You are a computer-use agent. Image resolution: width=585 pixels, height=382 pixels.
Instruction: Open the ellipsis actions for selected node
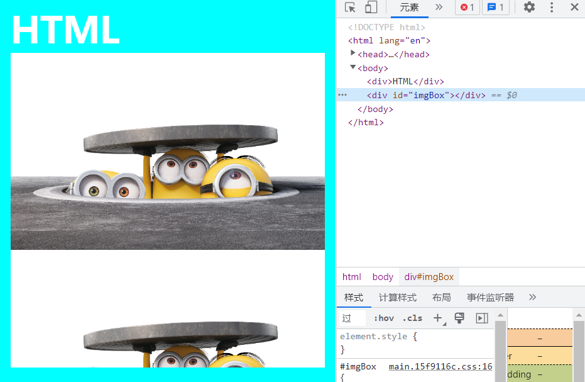(342, 95)
